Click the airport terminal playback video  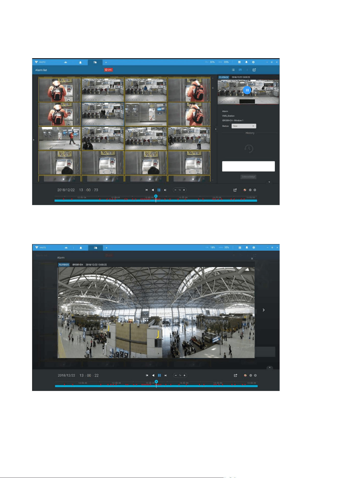point(156,313)
